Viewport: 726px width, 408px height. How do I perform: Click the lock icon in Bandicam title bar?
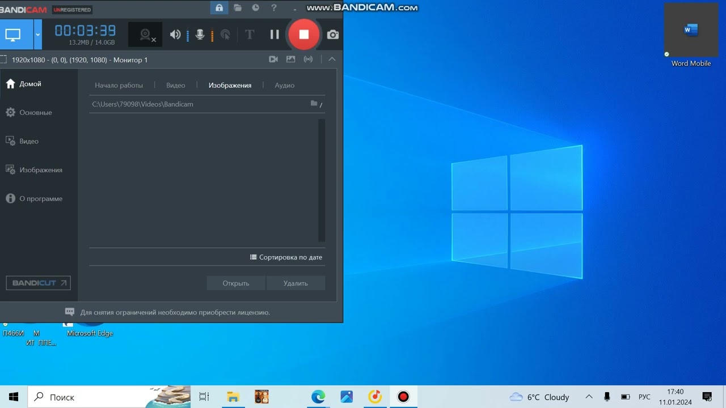click(219, 8)
